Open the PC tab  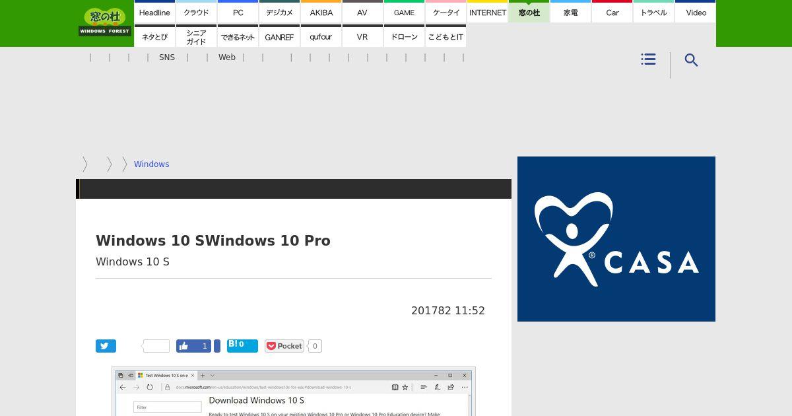pos(238,12)
